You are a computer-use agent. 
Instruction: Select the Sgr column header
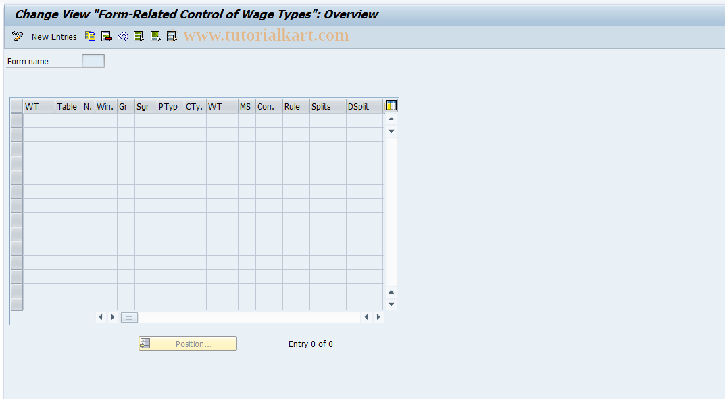pos(146,106)
